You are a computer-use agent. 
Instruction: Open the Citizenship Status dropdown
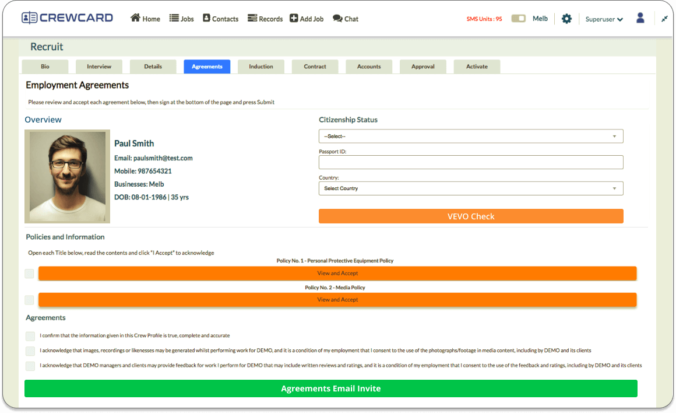tap(471, 136)
